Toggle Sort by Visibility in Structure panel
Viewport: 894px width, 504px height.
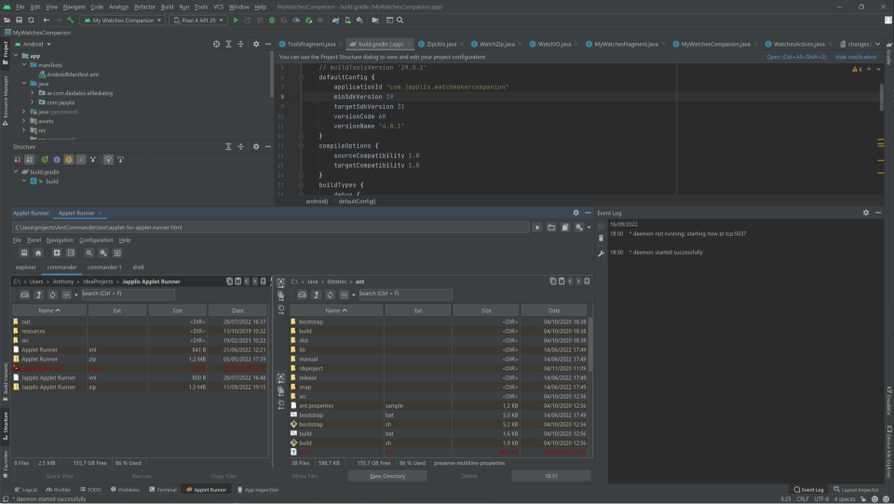(18, 159)
